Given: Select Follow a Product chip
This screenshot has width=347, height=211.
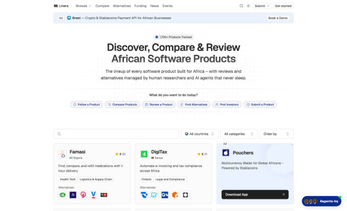Looking at the screenshot, I should [x=87, y=105].
